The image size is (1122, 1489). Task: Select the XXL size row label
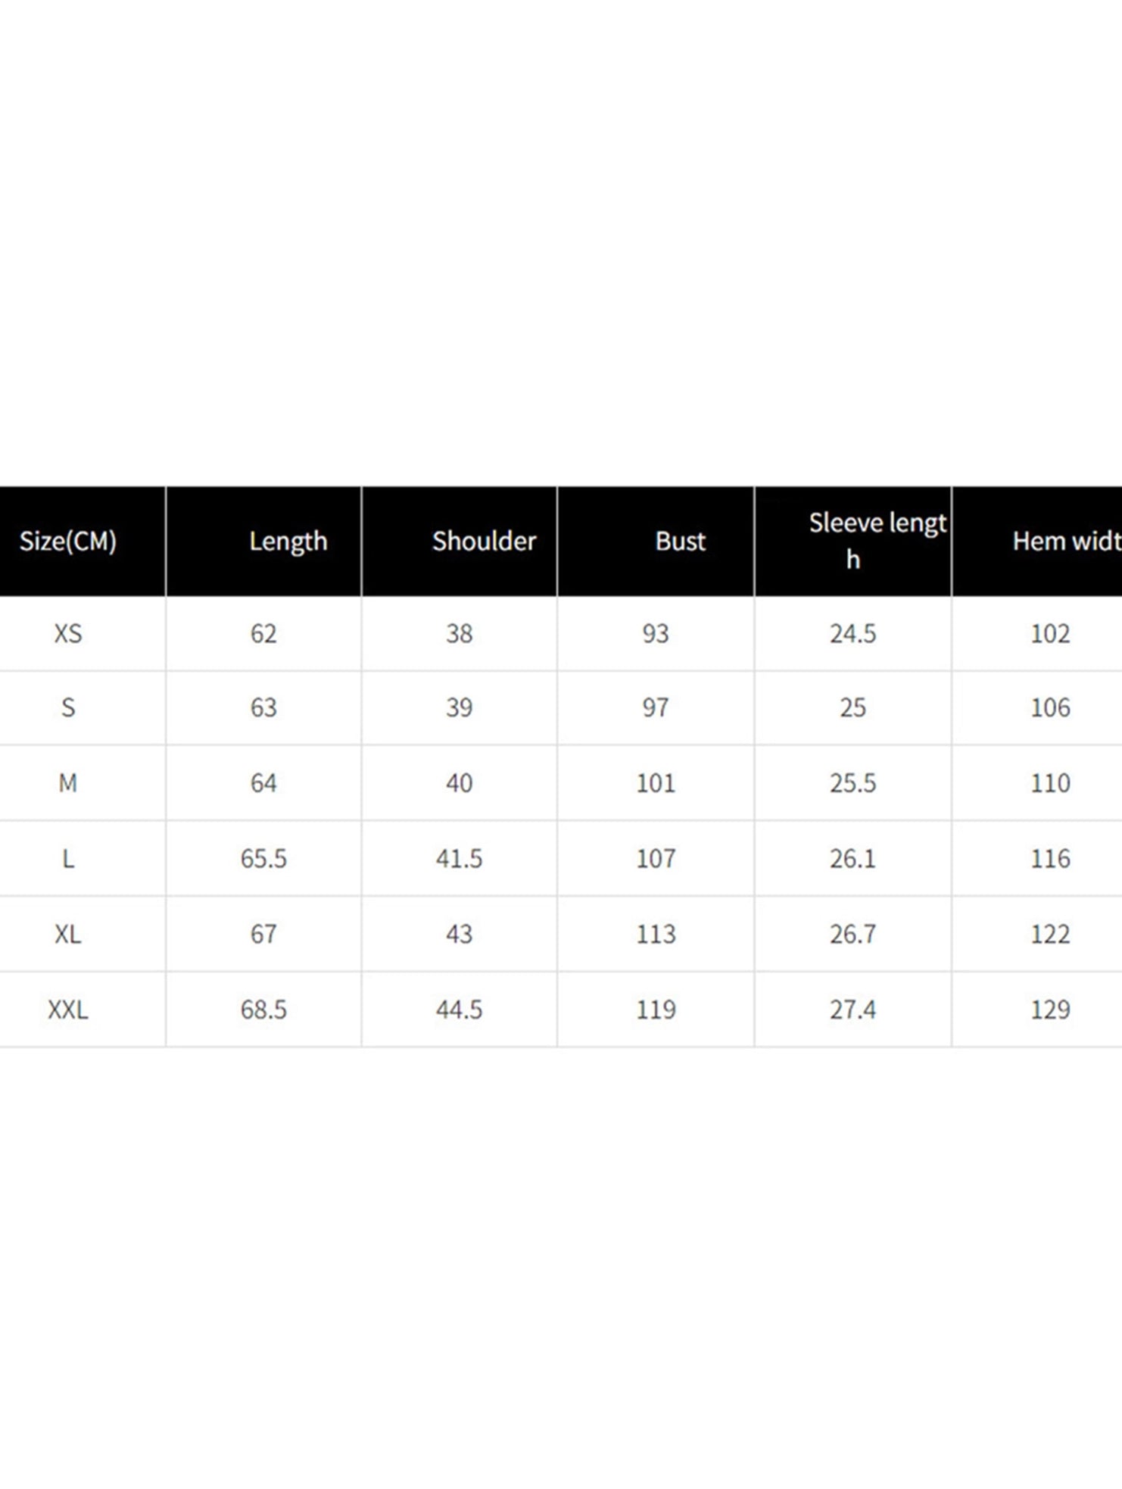point(68,1010)
